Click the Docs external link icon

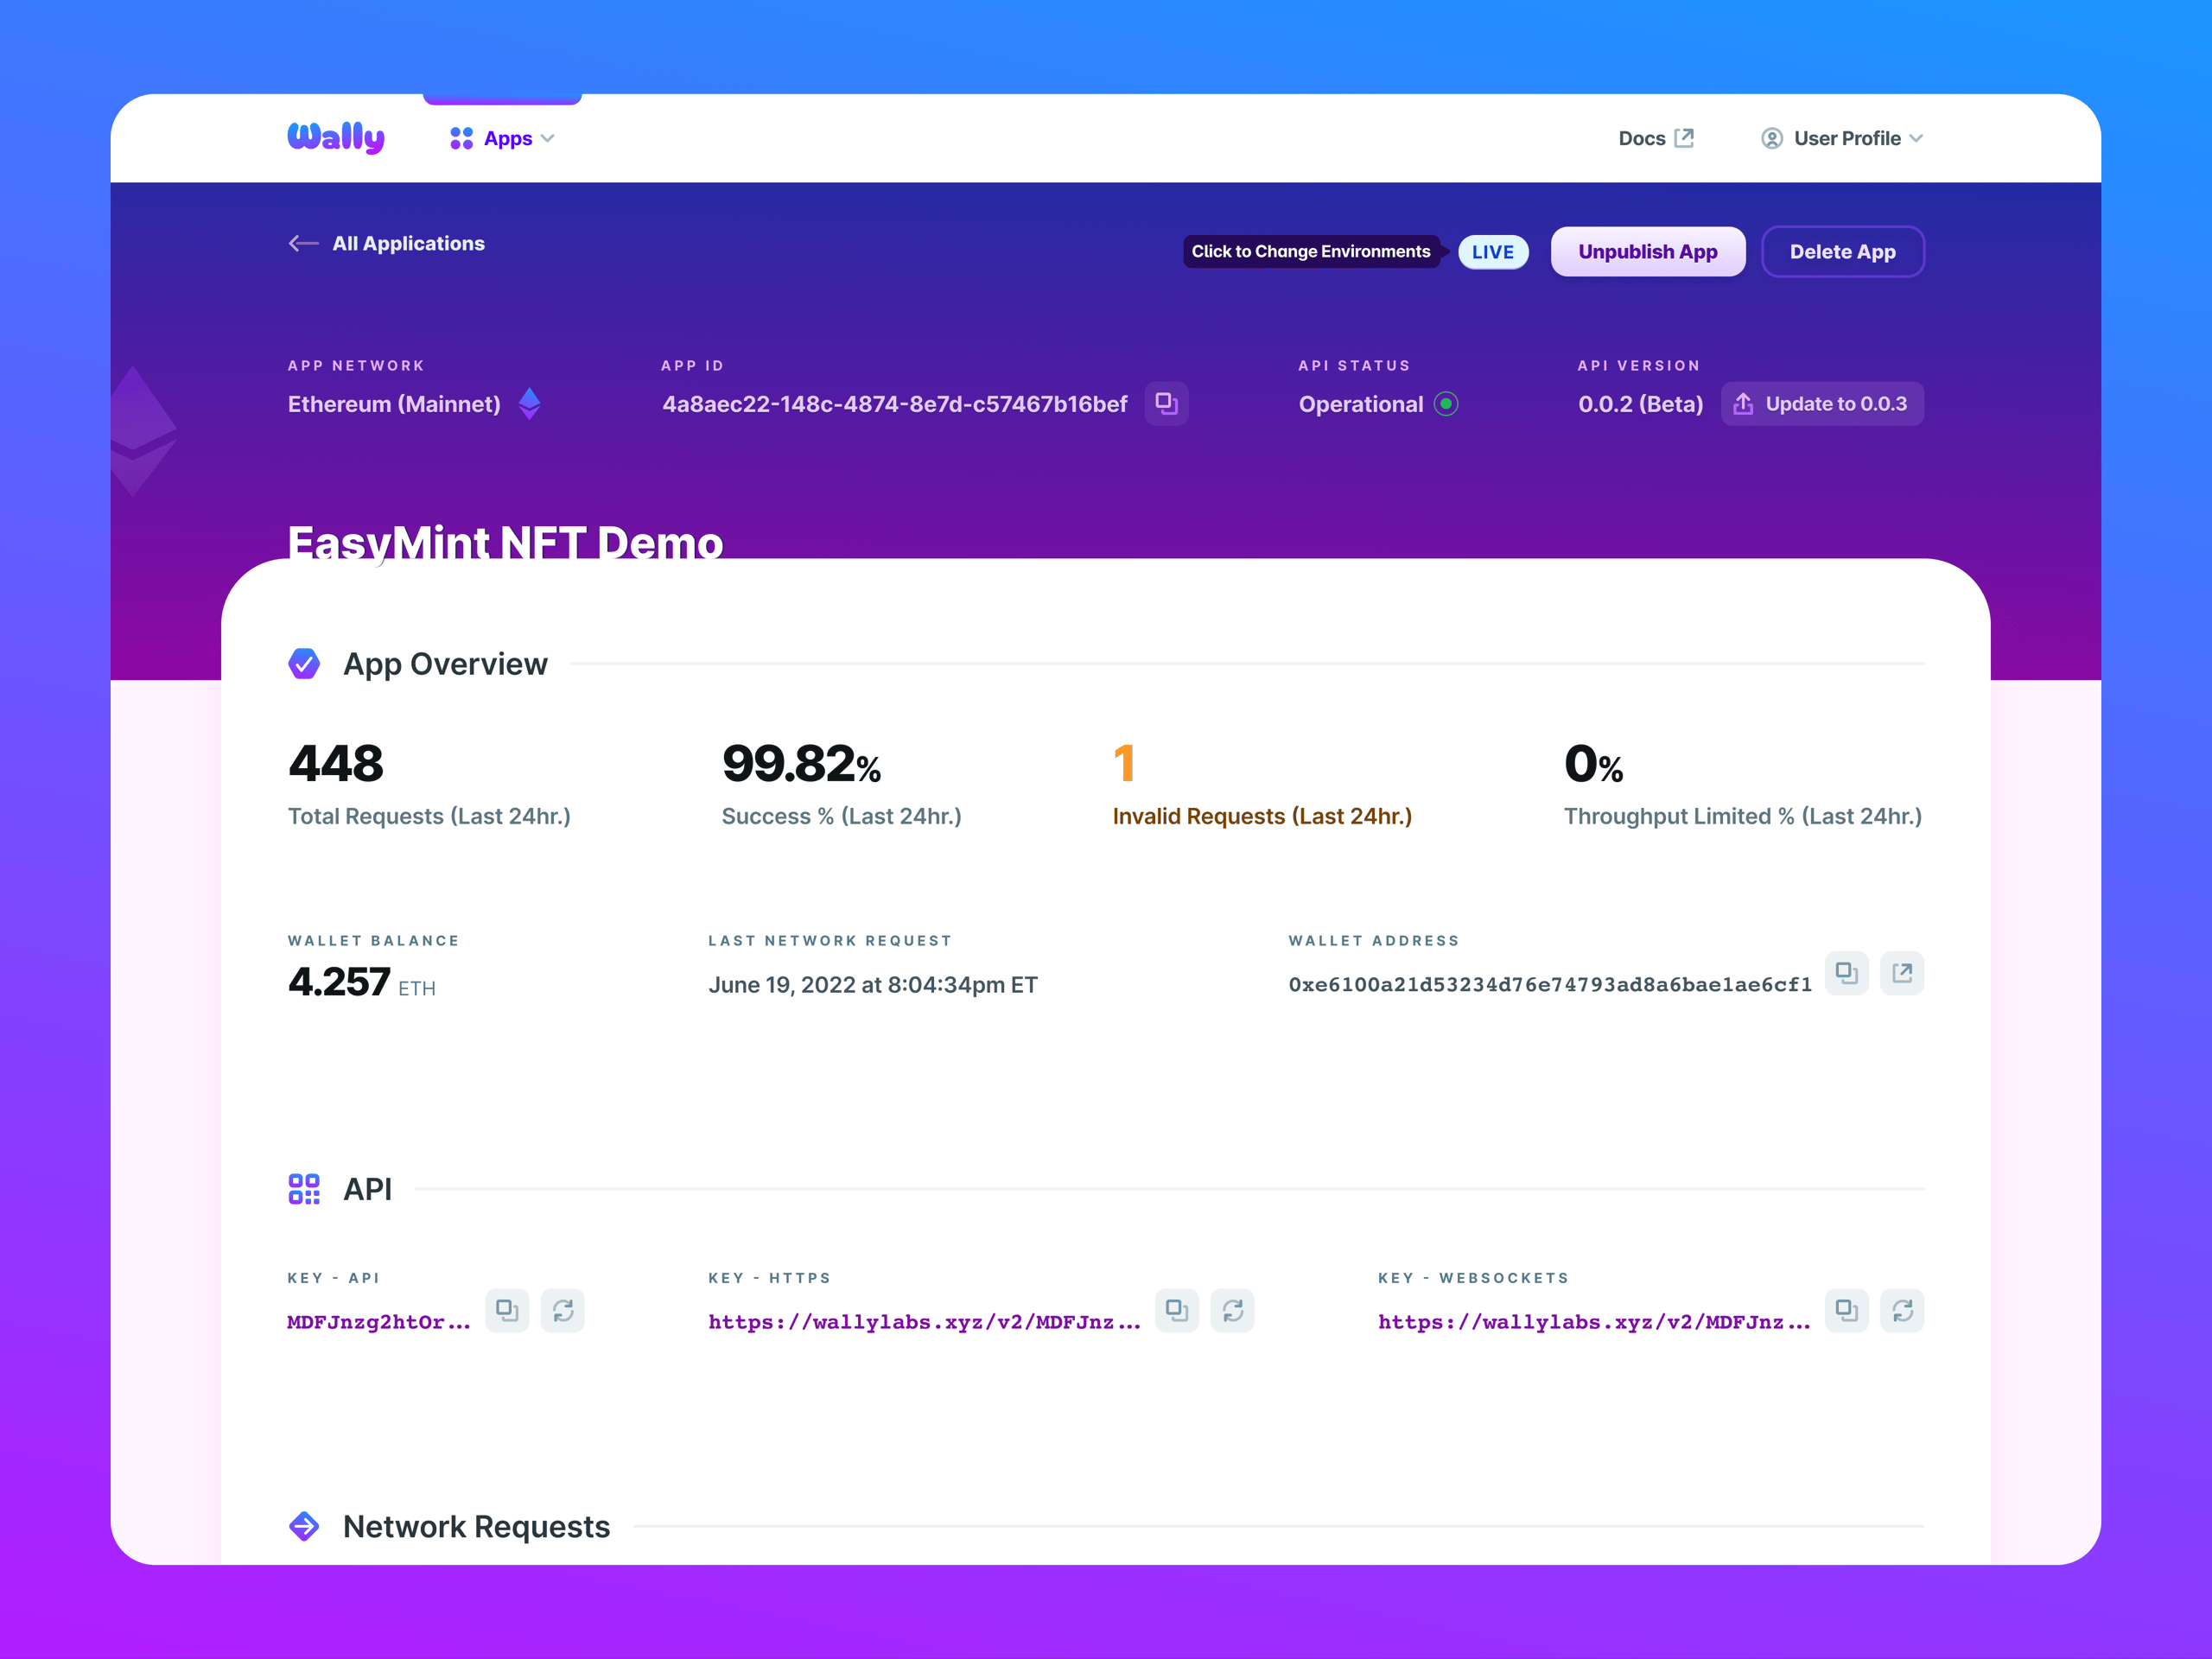(1684, 138)
